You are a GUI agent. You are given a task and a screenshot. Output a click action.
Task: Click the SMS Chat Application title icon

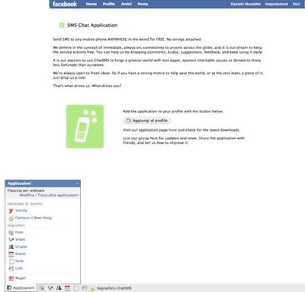point(62,25)
